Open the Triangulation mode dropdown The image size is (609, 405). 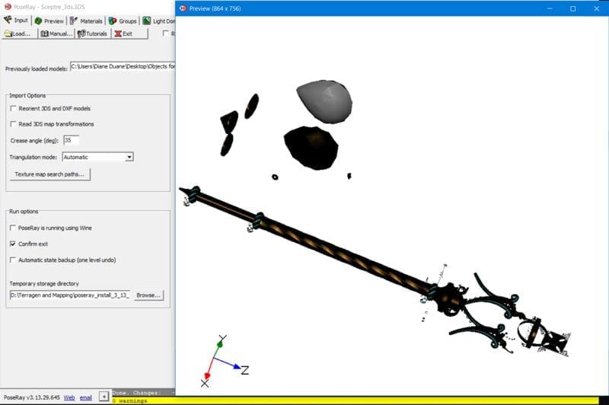click(129, 157)
